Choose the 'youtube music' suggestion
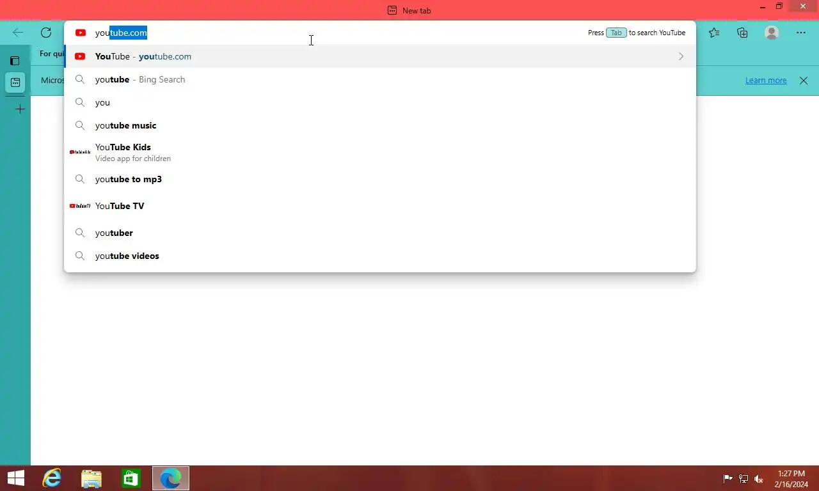The image size is (819, 491). coord(380,125)
